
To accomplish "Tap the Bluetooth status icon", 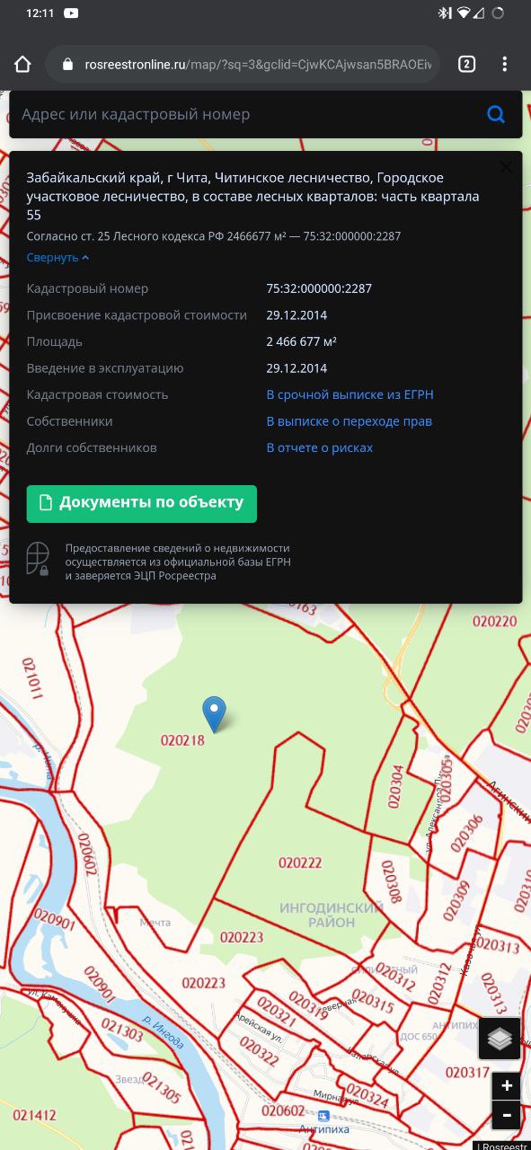I will (444, 13).
